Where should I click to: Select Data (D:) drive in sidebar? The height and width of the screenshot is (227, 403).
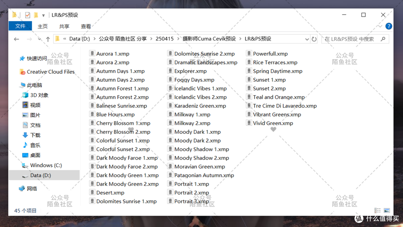[44, 175]
